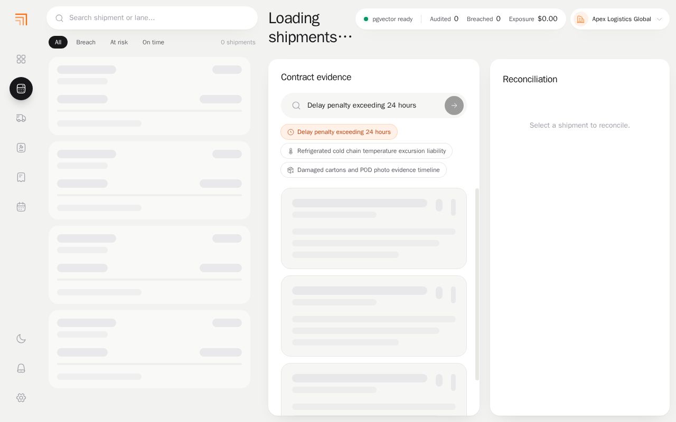Open Apex Logistics Global organization dropdown
The image size is (676, 422).
coord(620,19)
